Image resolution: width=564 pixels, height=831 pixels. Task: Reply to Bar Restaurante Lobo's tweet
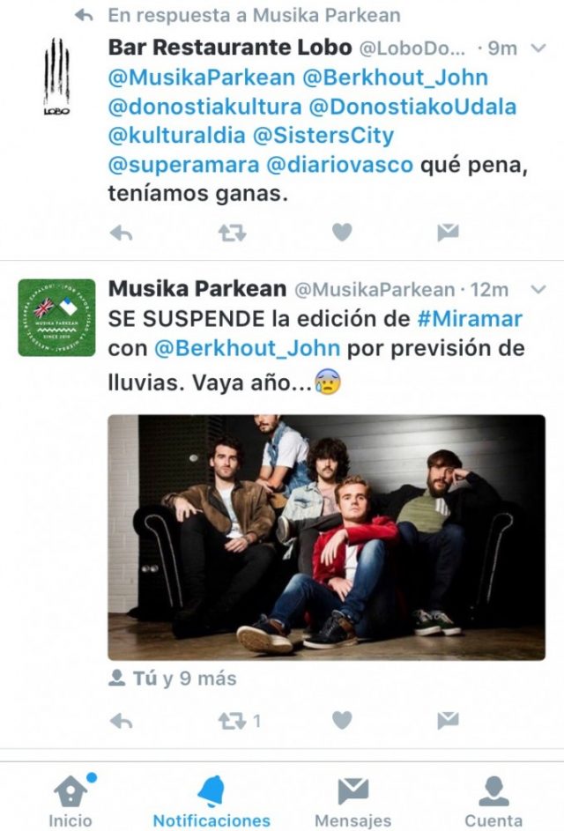[x=122, y=233]
